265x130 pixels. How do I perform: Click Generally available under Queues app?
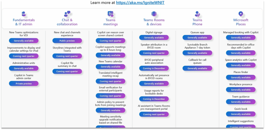click(x=197, y=38)
